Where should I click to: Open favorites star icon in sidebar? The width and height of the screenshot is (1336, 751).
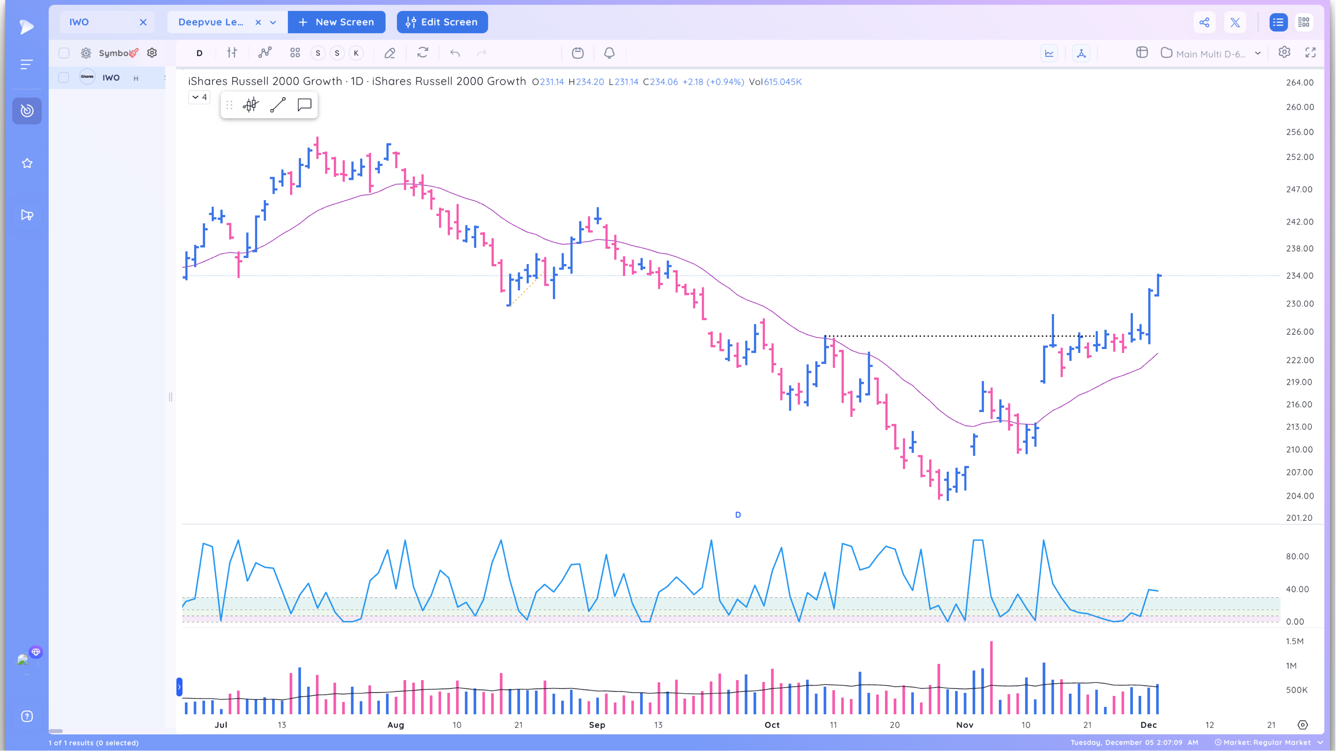tap(27, 163)
